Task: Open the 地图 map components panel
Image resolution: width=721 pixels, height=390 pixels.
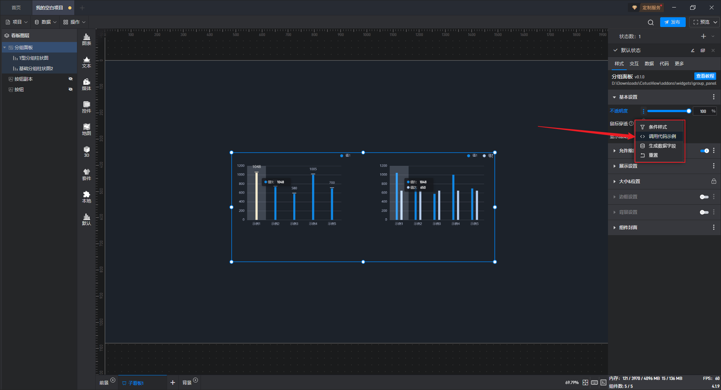Action: click(86, 129)
